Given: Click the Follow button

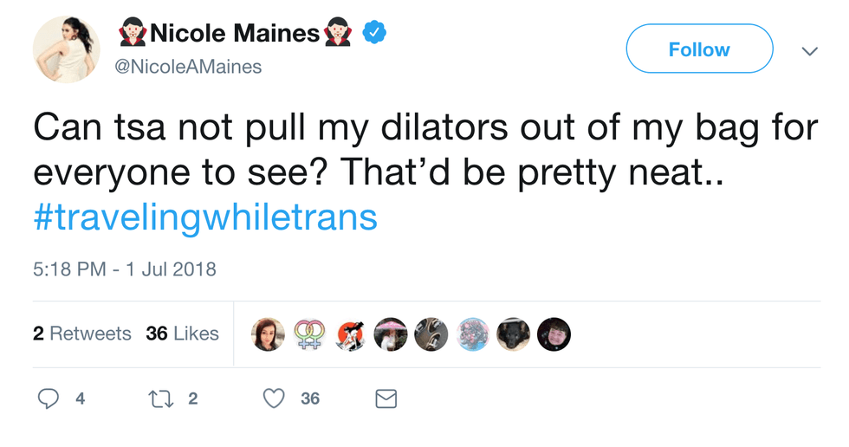Looking at the screenshot, I should (x=698, y=49).
